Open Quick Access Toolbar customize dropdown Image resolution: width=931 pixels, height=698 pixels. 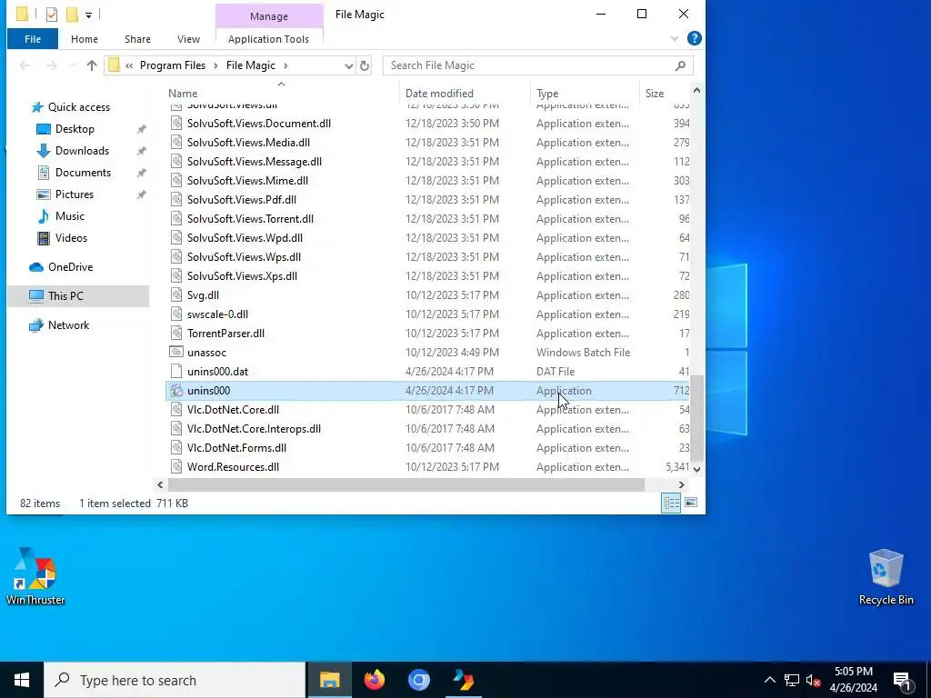[x=88, y=15]
